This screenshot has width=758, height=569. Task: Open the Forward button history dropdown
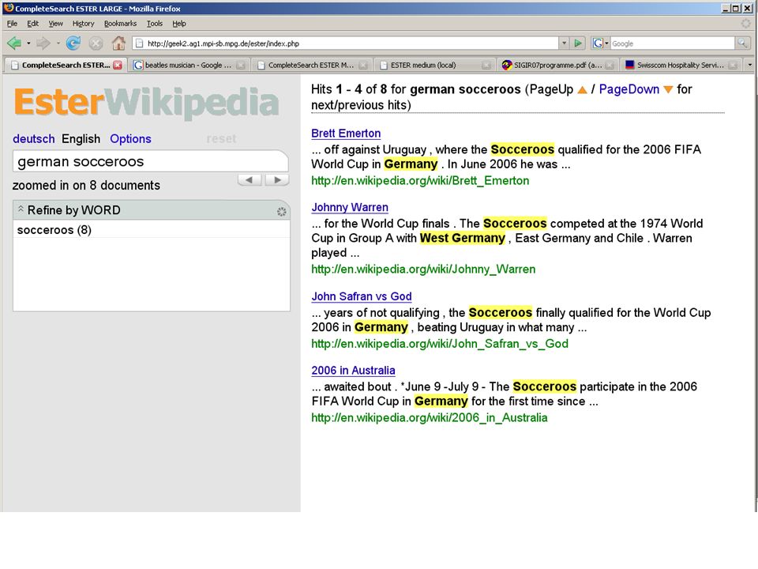coord(58,43)
